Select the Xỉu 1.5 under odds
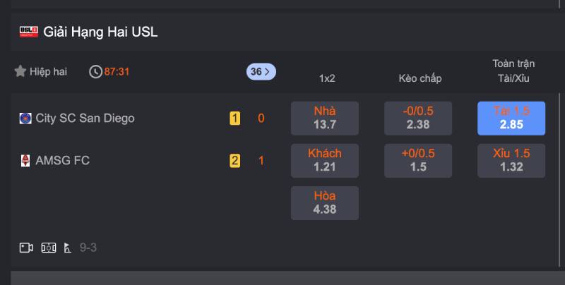This screenshot has height=285, width=565. tap(511, 160)
